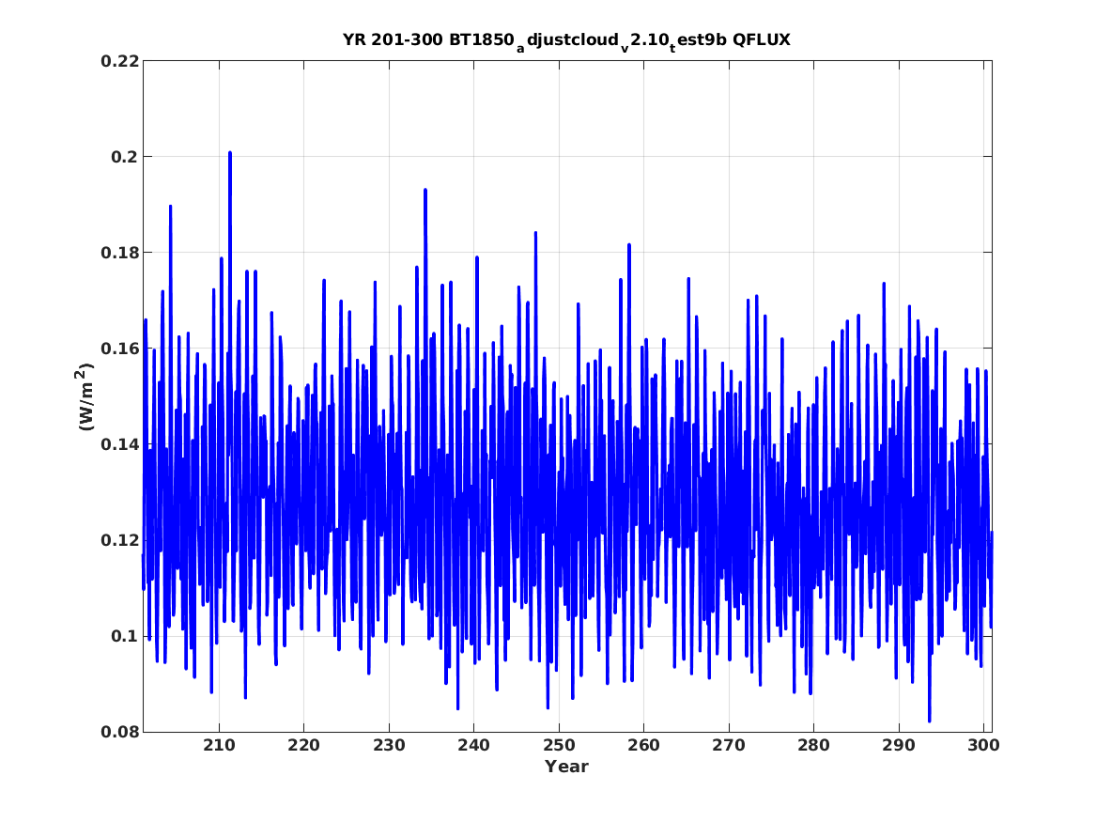Click the x-axis tick label 230

click(x=389, y=746)
